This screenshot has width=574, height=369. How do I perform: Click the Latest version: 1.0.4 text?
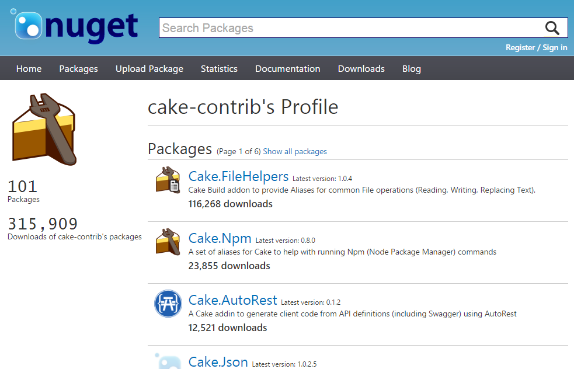pyautogui.click(x=322, y=179)
